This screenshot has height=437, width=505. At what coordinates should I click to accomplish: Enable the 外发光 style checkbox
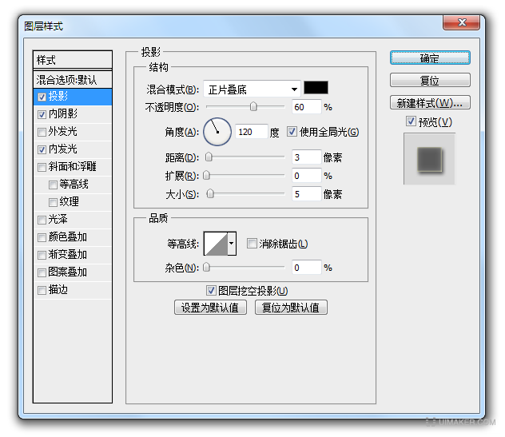tap(42, 132)
